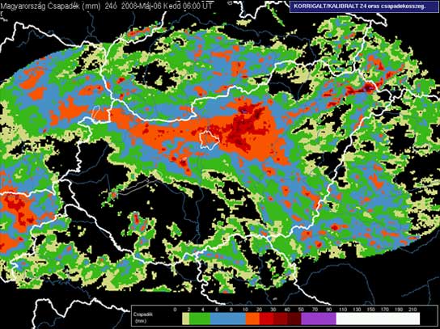Viewport: 440px width, 329px height.
Task: Click the Magyarország Csapadék (mm) title text
Action: [50, 6]
